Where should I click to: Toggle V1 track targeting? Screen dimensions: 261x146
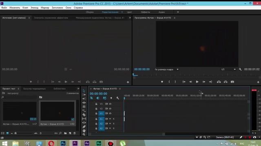tap(101, 114)
